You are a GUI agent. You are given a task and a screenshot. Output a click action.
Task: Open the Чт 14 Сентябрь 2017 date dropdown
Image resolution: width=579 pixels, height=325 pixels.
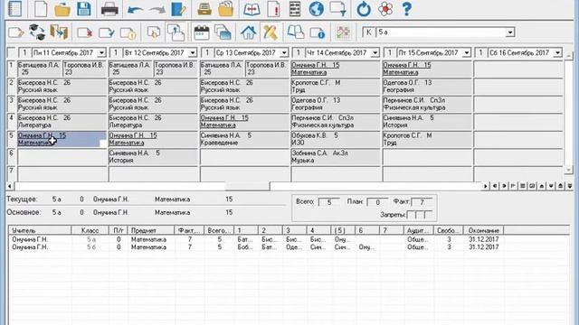pos(375,53)
